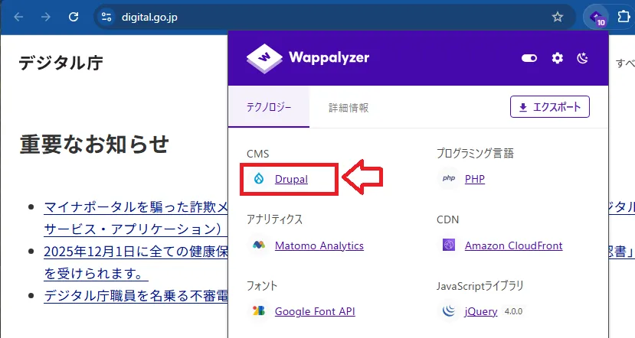Click the Google Font API icon
Image resolution: width=635 pixels, height=338 pixels.
[x=259, y=310]
